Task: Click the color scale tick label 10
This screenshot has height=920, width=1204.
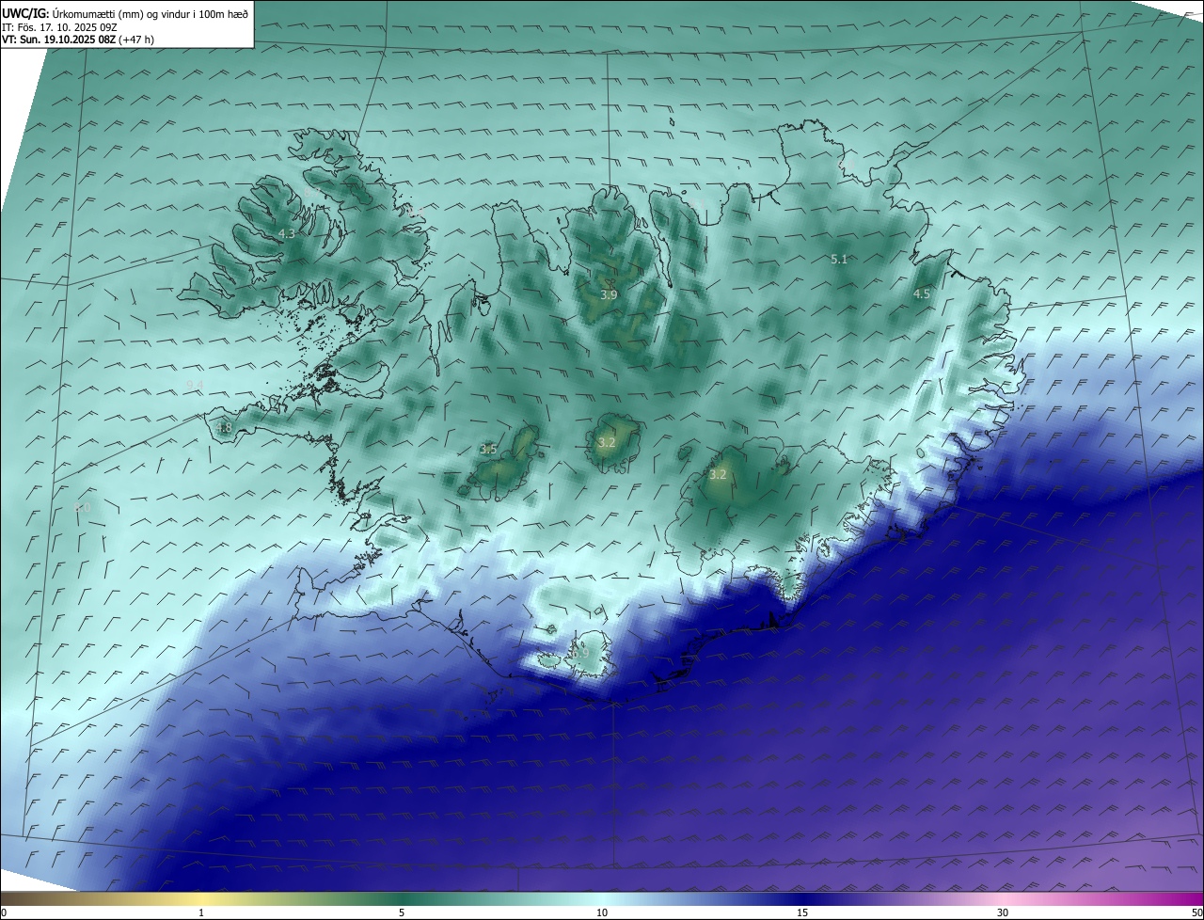Action: tap(602, 913)
